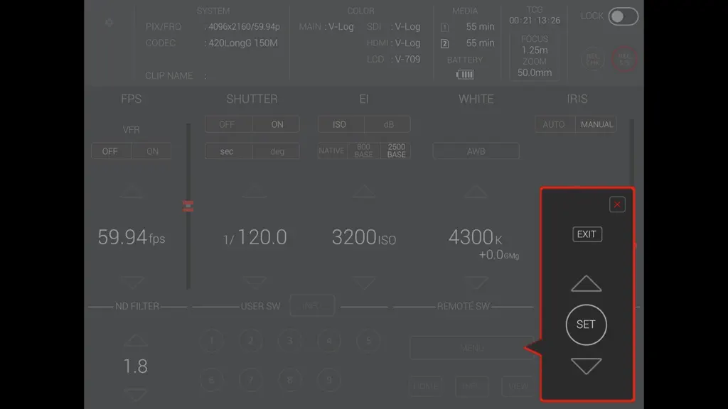The height and width of the screenshot is (409, 728).
Task: Open the settings gear icon
Action: tap(109, 22)
